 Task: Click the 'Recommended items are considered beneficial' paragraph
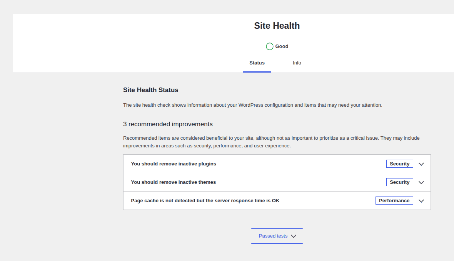271,142
